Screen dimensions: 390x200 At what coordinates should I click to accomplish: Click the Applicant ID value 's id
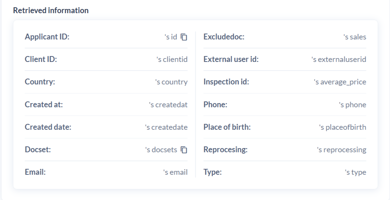coord(171,37)
